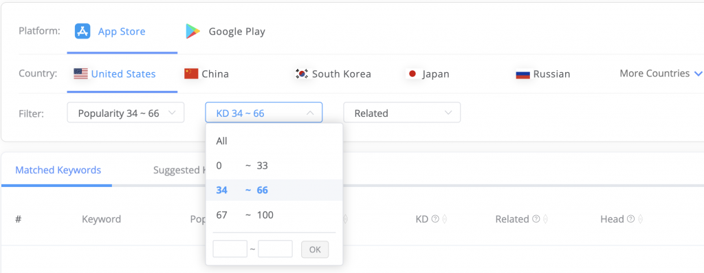This screenshot has height=273, width=704.
Task: Choose the 34 ~ 66 KD range
Action: (x=274, y=190)
